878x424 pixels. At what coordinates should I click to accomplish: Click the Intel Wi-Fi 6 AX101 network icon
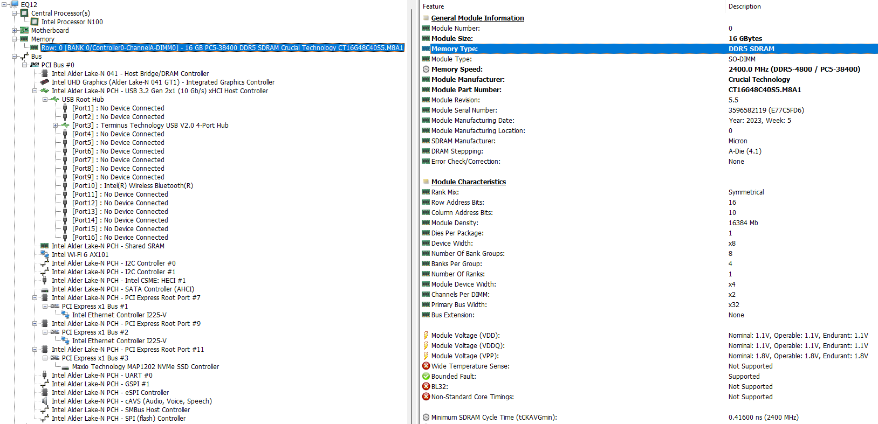pos(45,254)
